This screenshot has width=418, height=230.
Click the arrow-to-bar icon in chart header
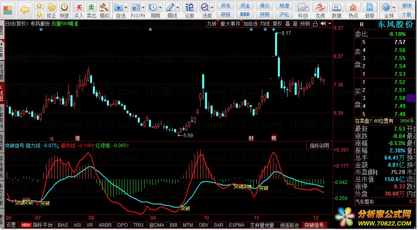coord(323,24)
